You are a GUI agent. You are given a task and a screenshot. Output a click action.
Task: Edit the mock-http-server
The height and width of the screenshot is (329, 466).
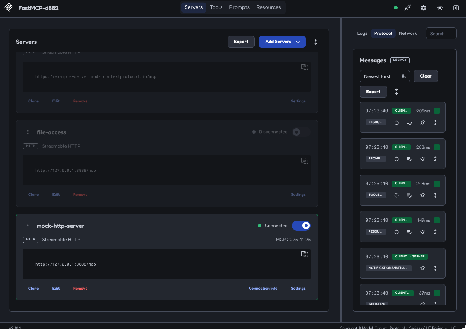(x=56, y=289)
